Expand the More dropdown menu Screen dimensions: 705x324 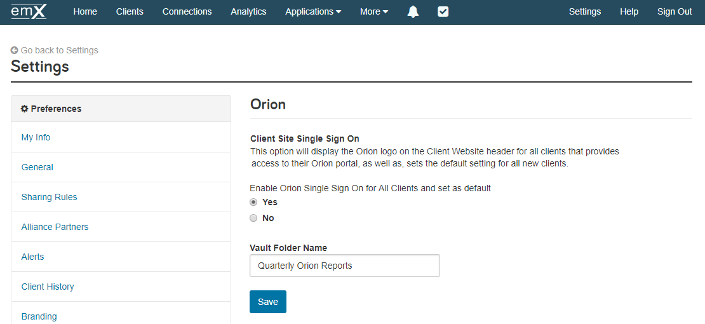pyautogui.click(x=374, y=11)
